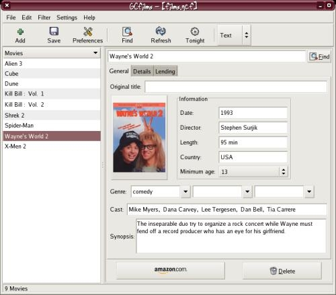This screenshot has height=295, width=336.
Task: Click Find button next to title field
Action: [x=319, y=56]
